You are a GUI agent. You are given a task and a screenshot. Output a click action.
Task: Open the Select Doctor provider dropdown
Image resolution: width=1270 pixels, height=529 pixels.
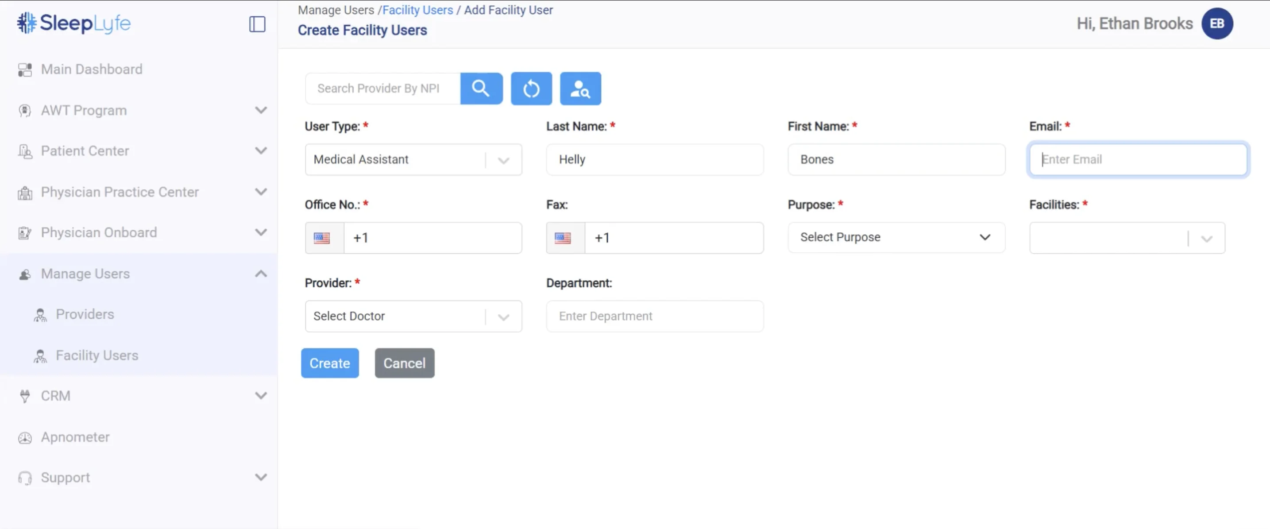[413, 317]
